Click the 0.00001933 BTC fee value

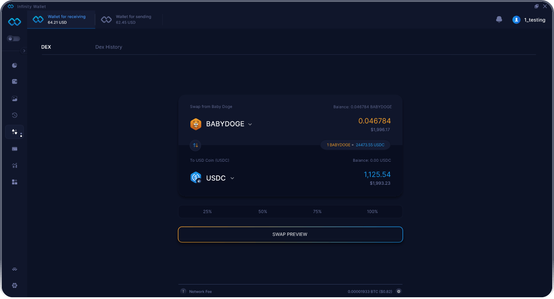point(370,292)
